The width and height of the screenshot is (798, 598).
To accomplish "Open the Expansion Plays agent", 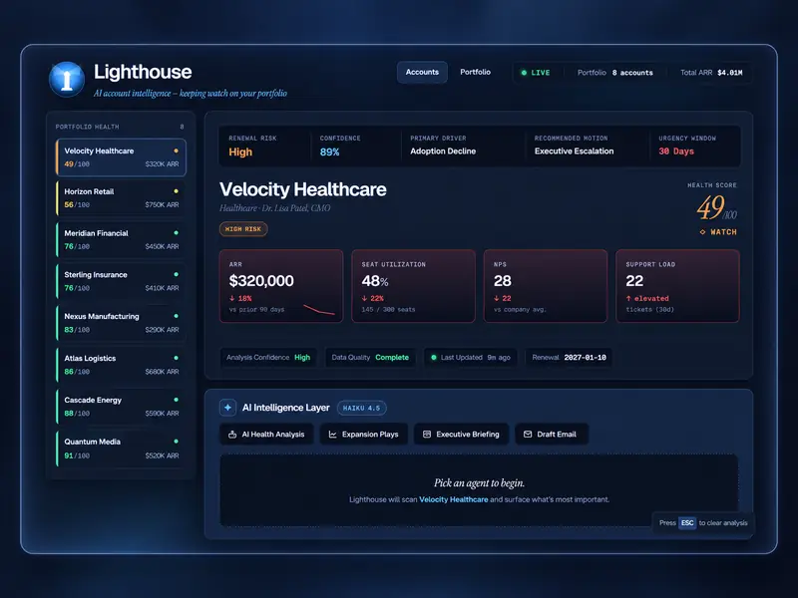I will (x=364, y=435).
